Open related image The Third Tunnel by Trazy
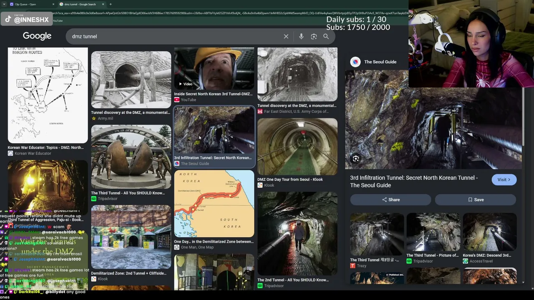Viewport: 534px width, 300px height. (x=377, y=234)
